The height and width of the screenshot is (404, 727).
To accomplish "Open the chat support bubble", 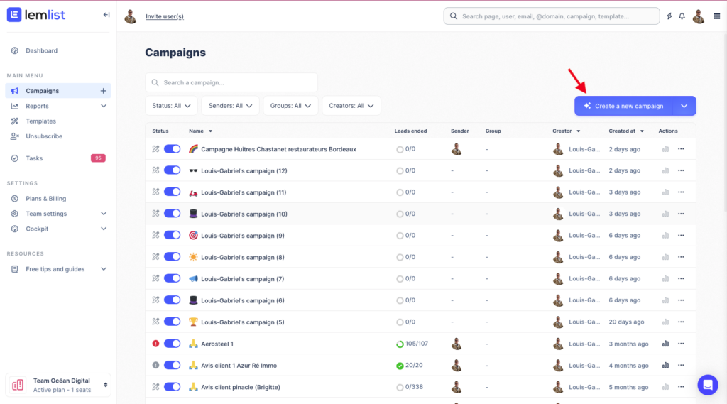I will click(707, 384).
